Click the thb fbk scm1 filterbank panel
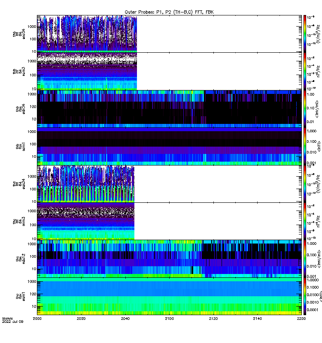The width and height of the screenshot is (322, 343). coord(169,146)
